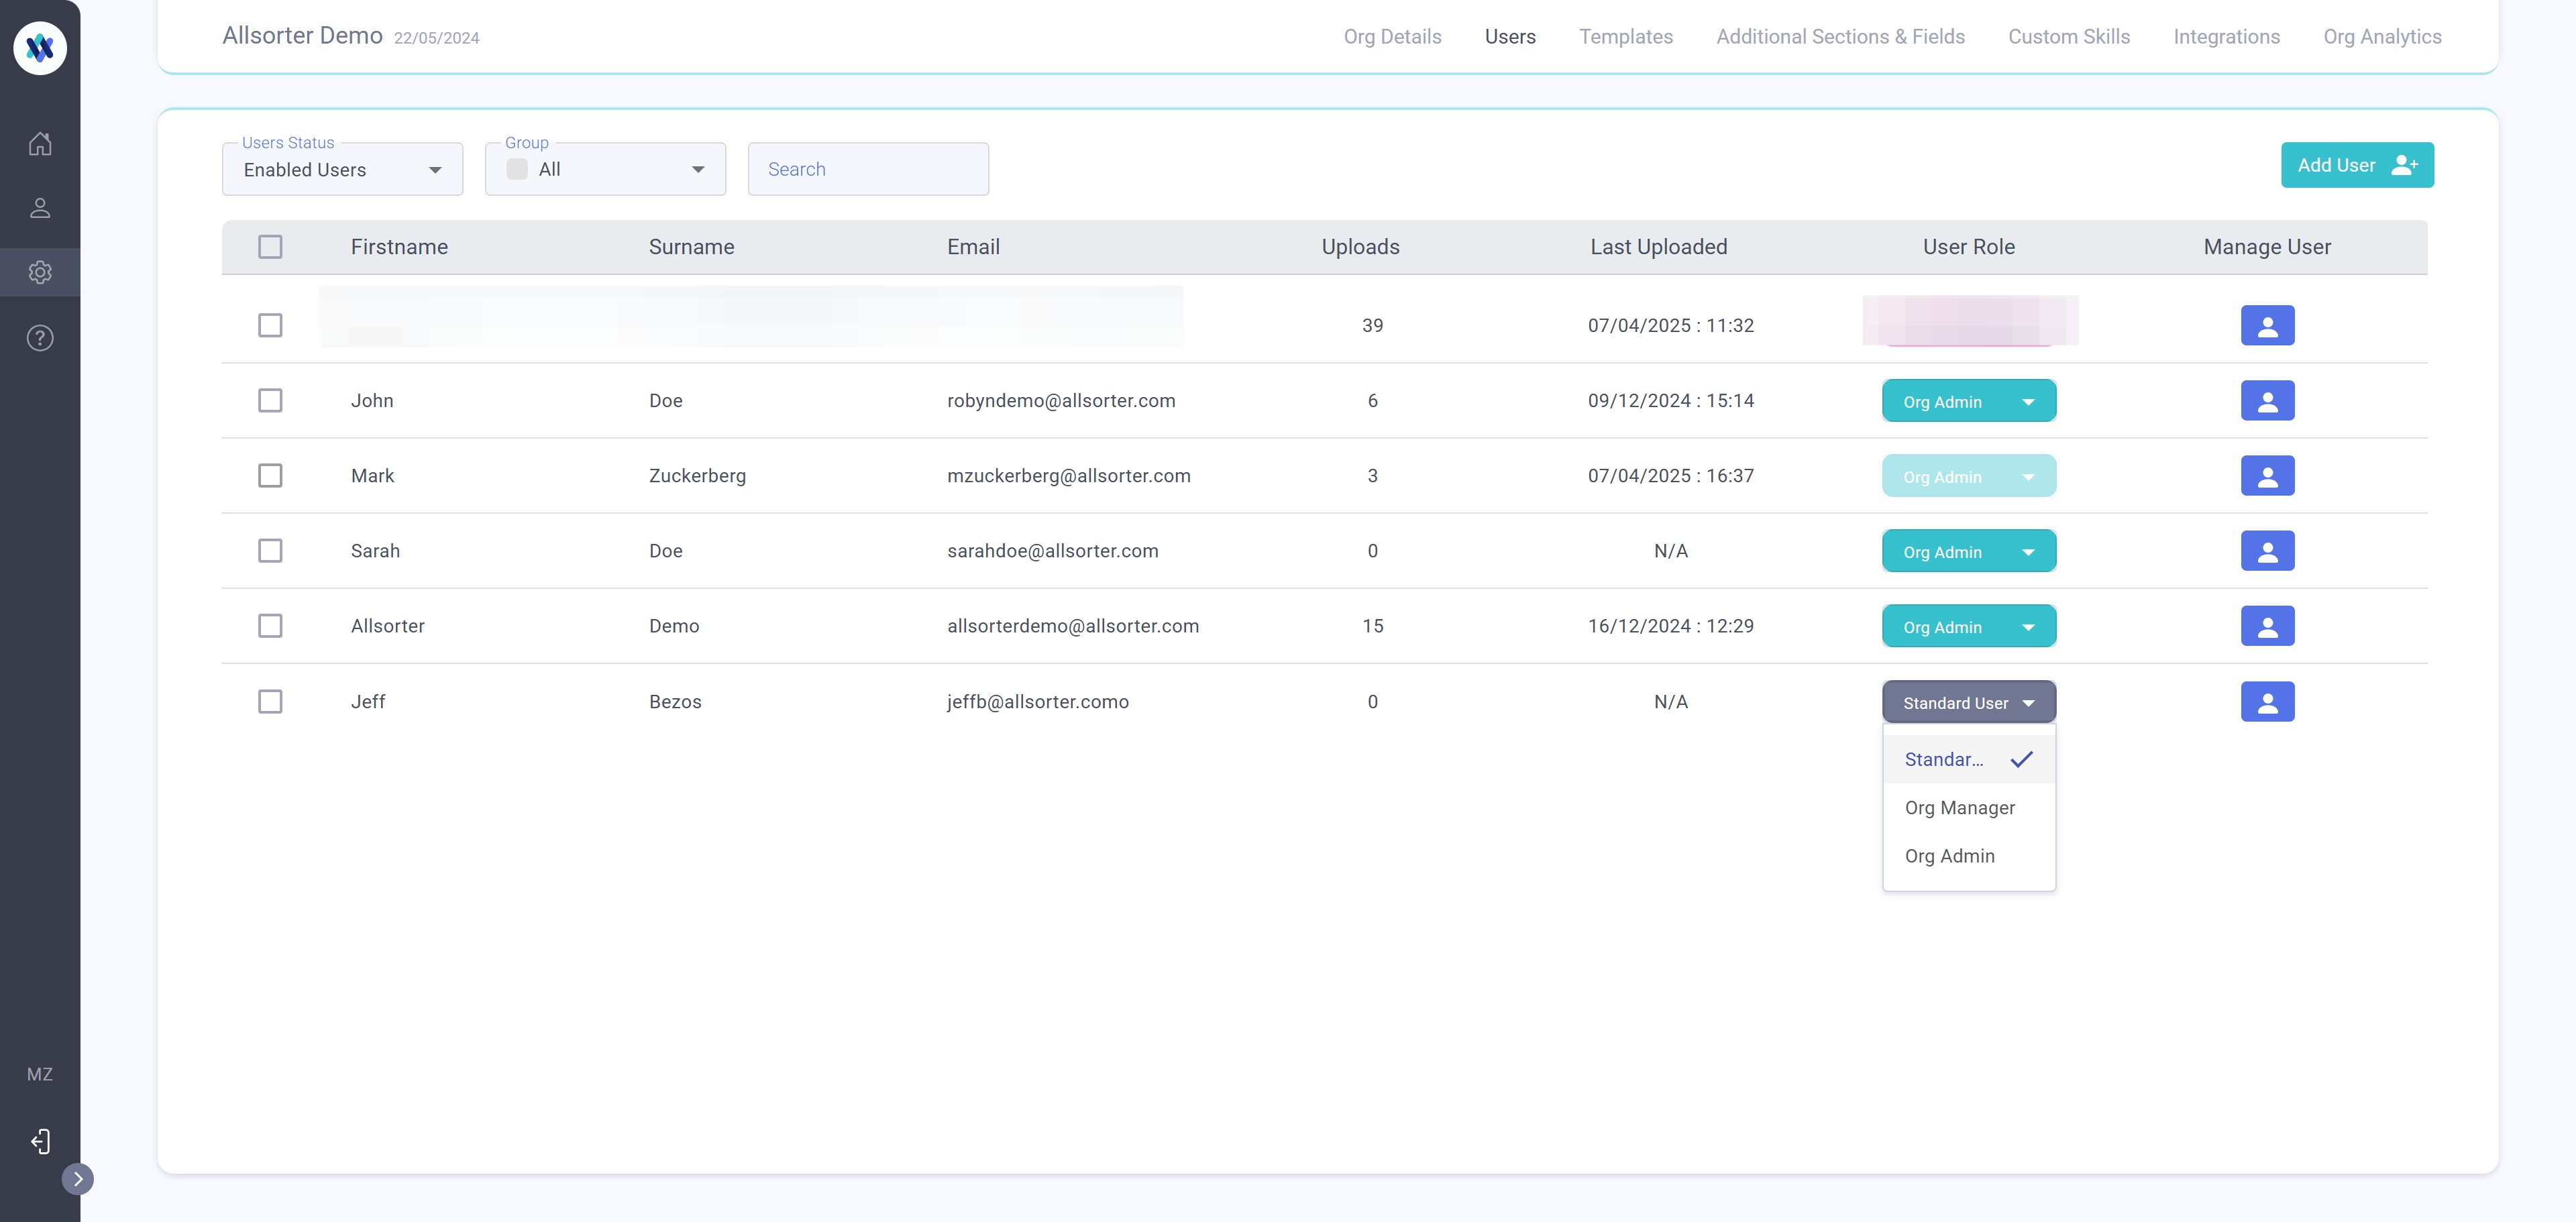Check the box for John Doe

click(x=270, y=401)
